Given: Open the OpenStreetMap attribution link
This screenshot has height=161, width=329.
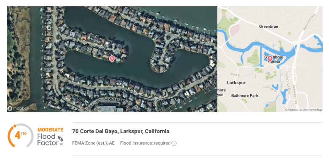Looking at the screenshot, I should (311, 110).
